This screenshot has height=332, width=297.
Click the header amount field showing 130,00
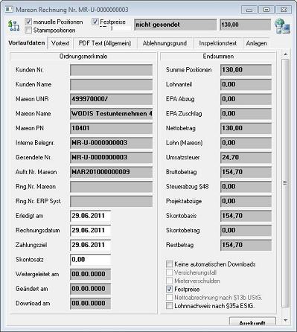245,25
